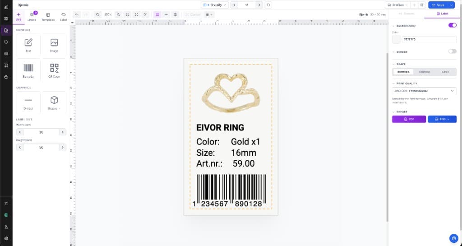Click the green globe icon in sidebar
This screenshot has height=246, width=462.
pyautogui.click(x=6, y=215)
